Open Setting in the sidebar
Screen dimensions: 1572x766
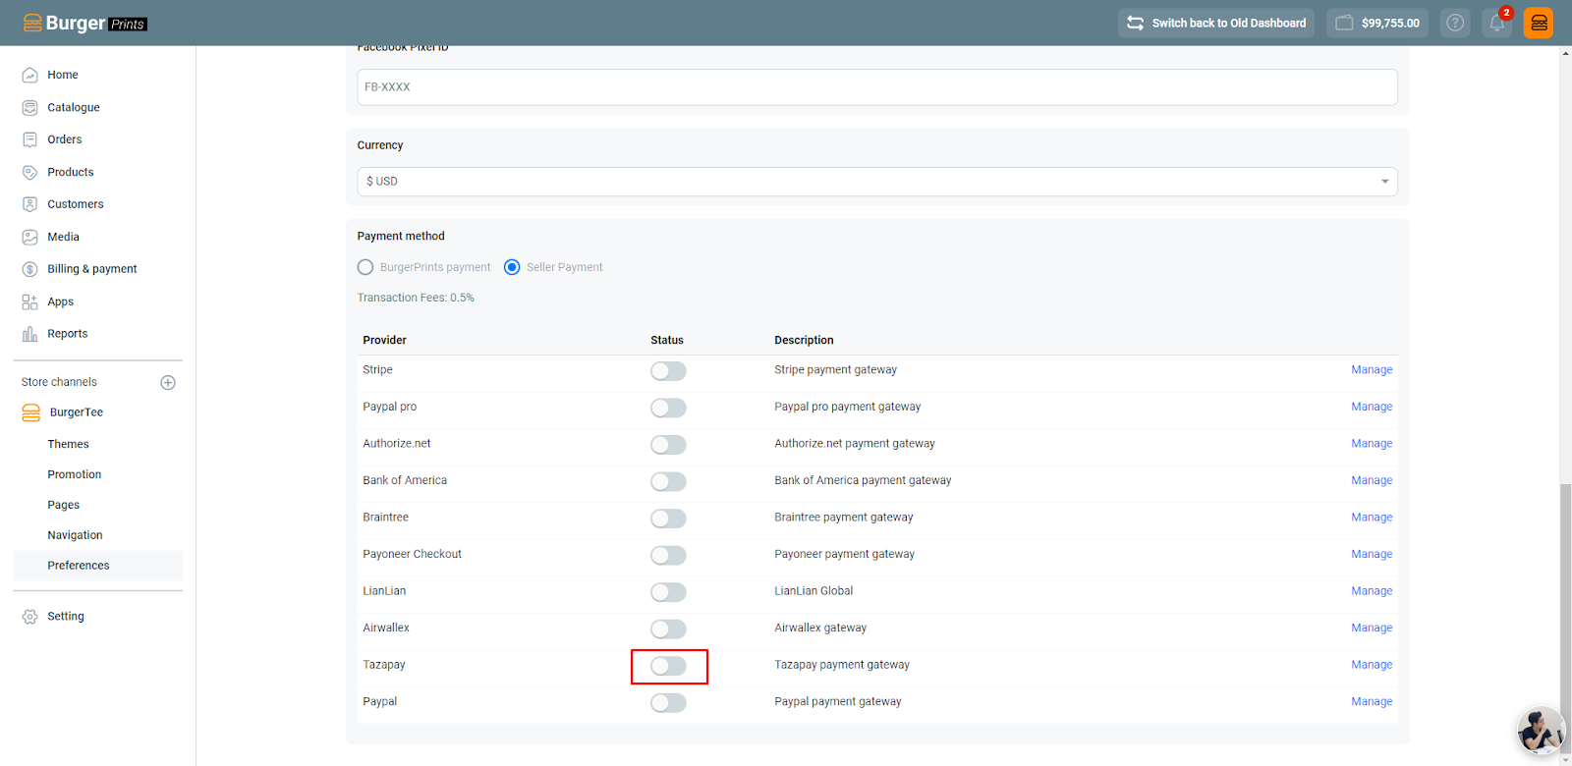[66, 617]
